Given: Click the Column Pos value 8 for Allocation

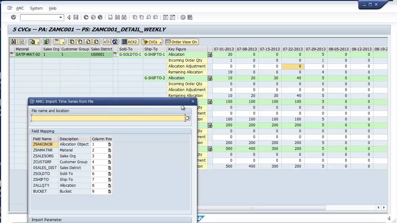Looking at the screenshot, I should click(99, 186).
